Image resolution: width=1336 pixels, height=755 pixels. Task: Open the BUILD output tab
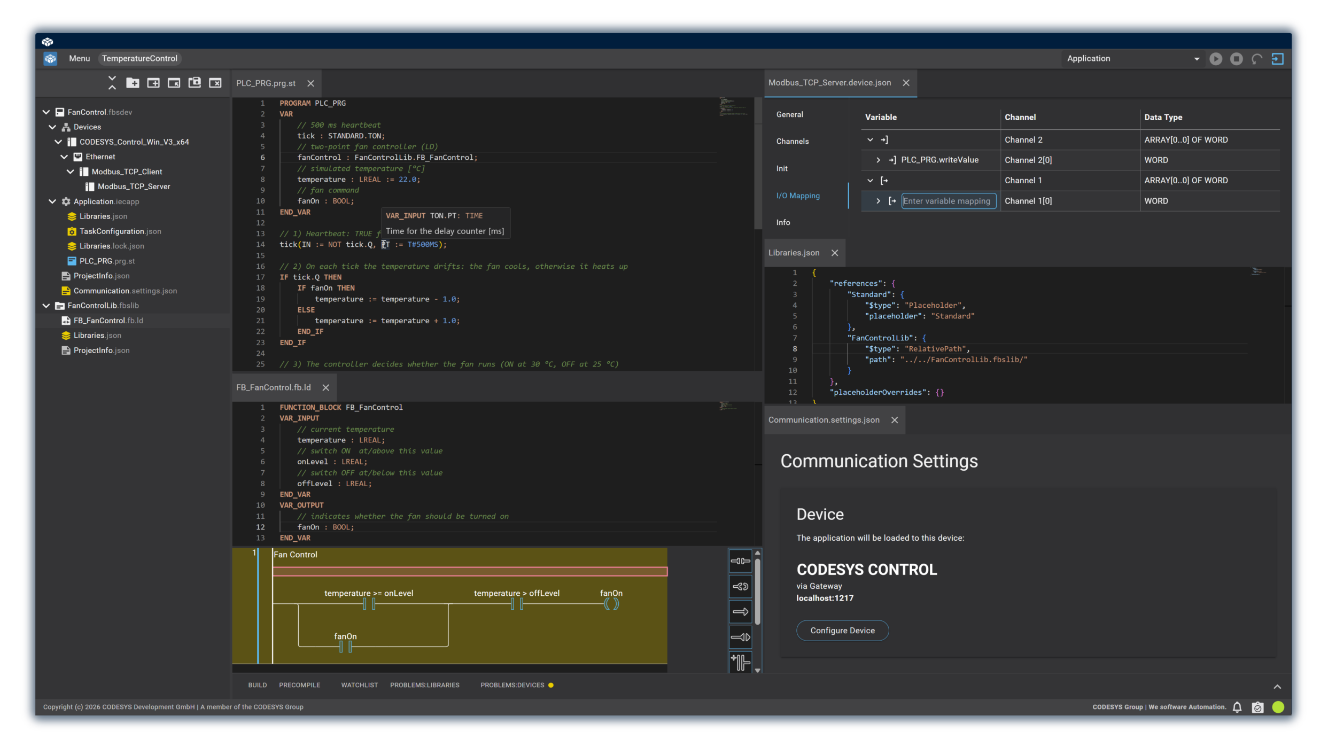pos(258,686)
